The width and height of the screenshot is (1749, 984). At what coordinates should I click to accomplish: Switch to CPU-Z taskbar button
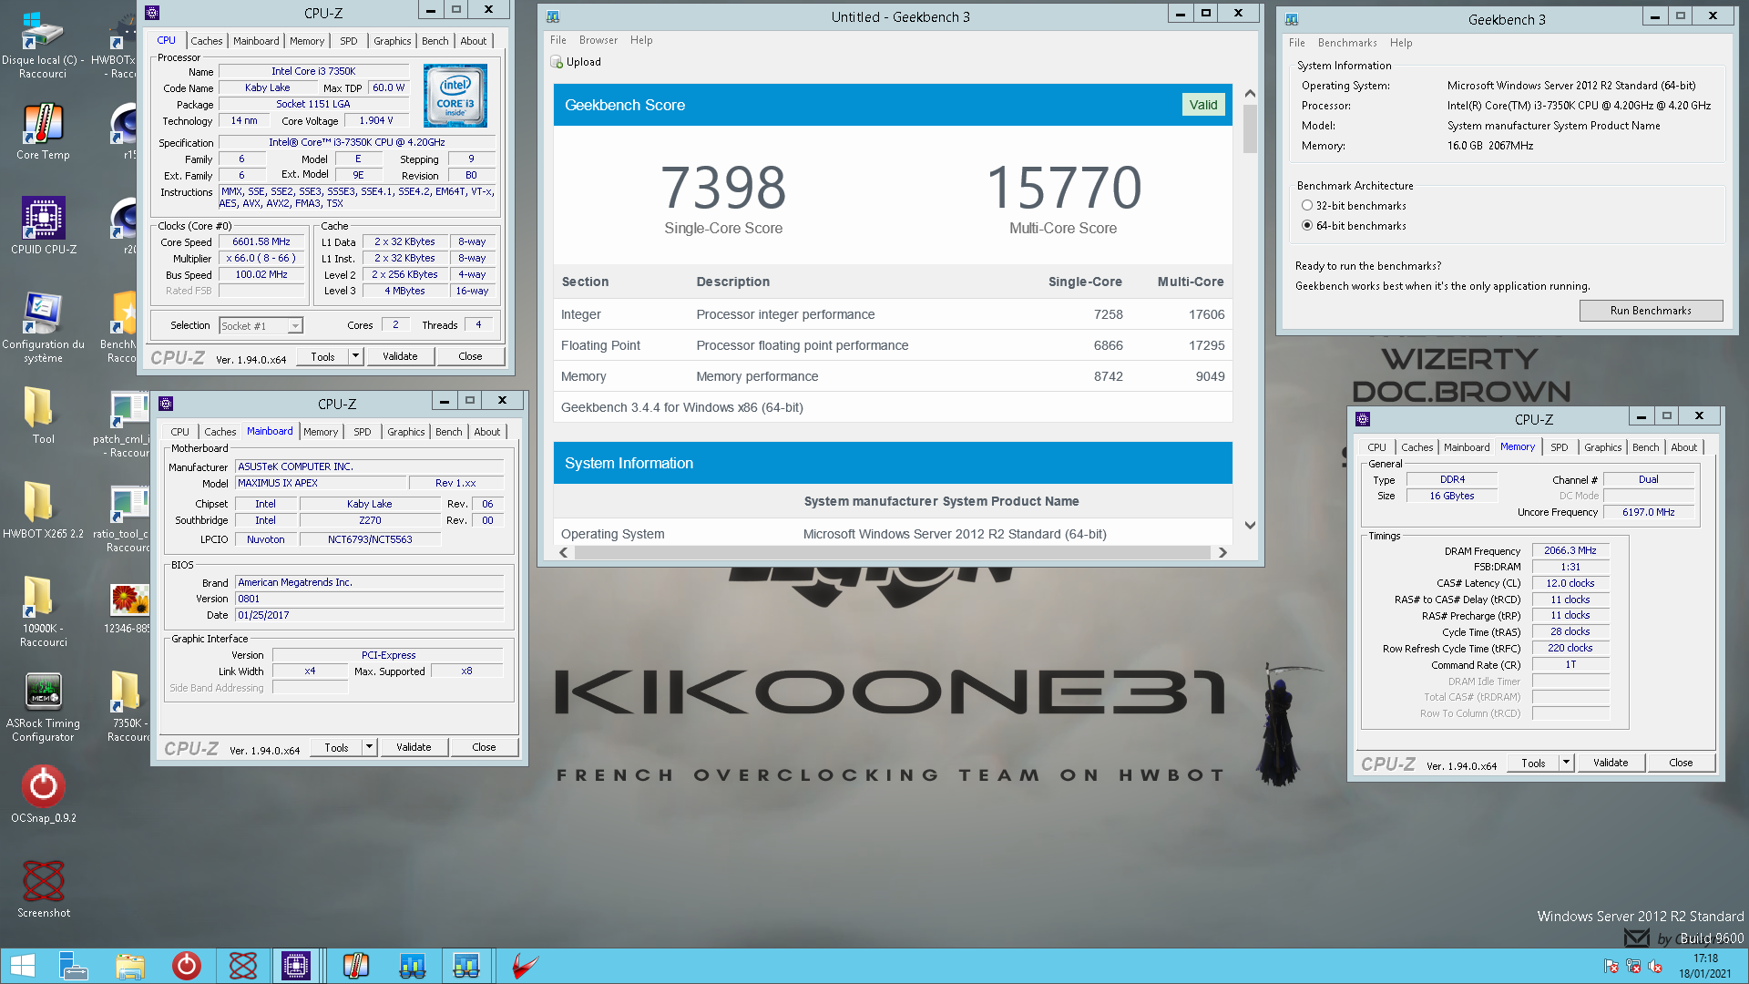[x=296, y=966]
